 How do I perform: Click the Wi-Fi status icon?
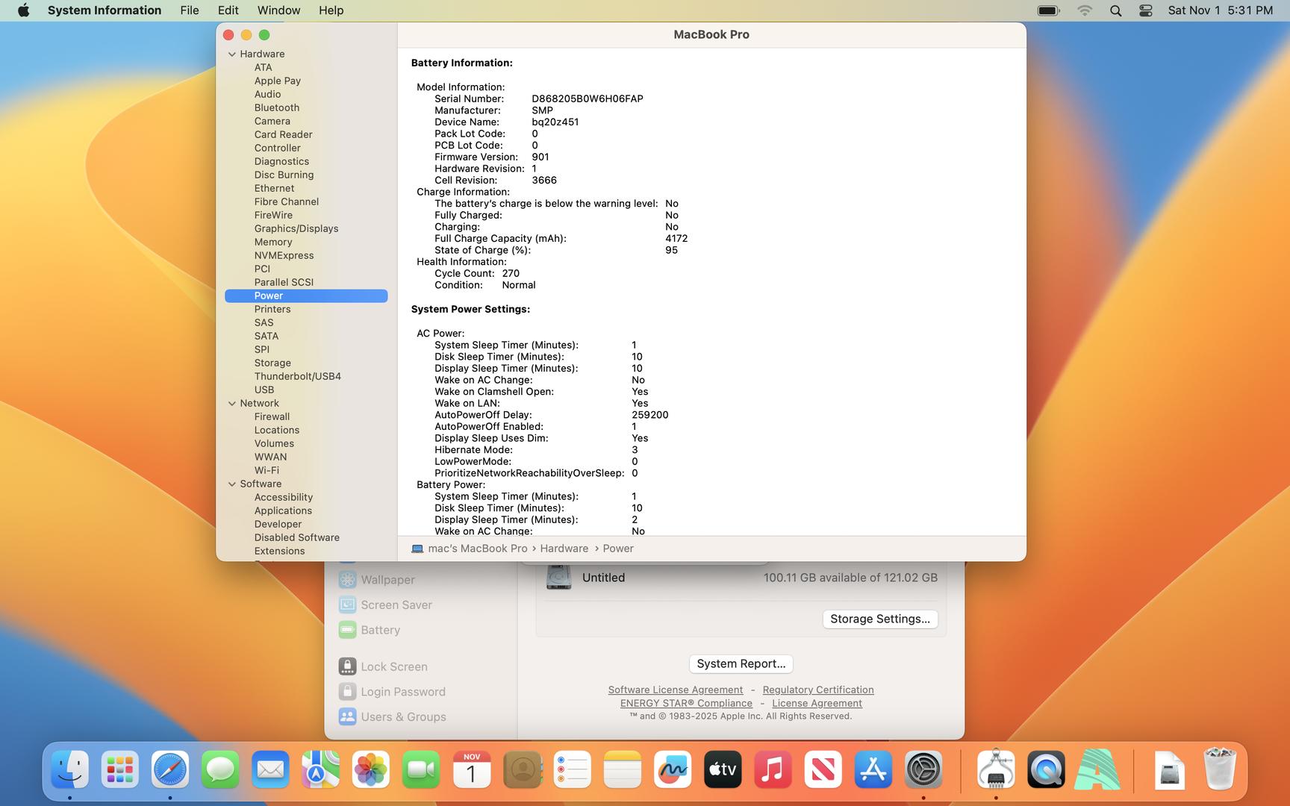coord(1085,10)
